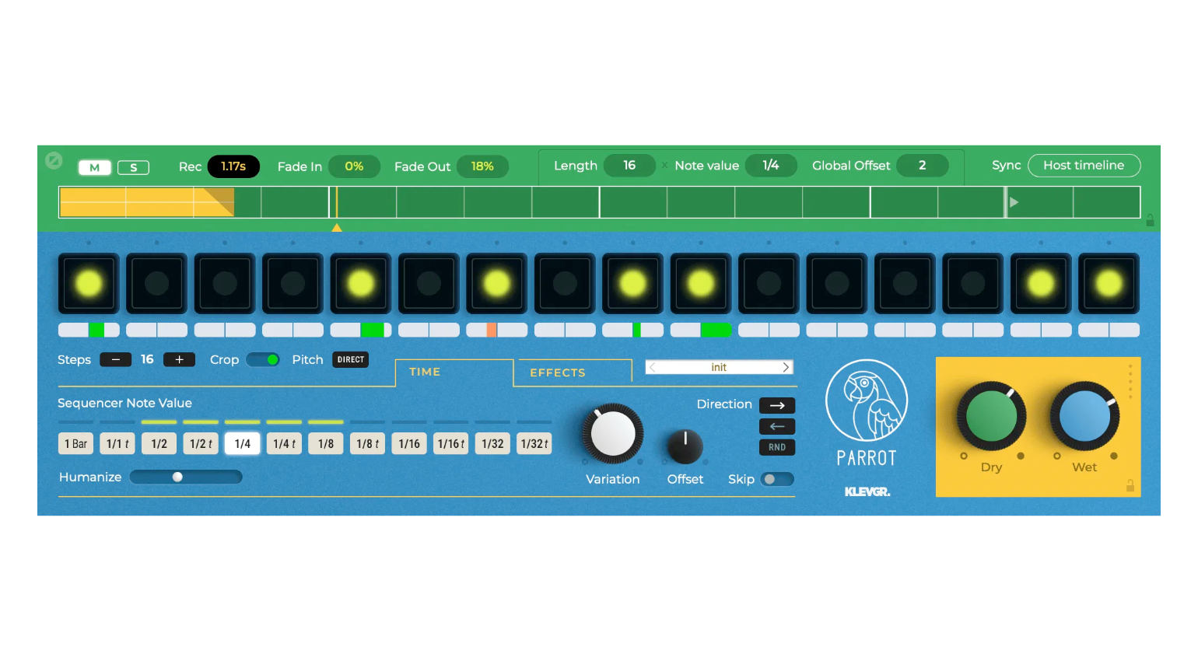Click next preset arrow beside init
The image size is (1198, 661).
tap(786, 367)
